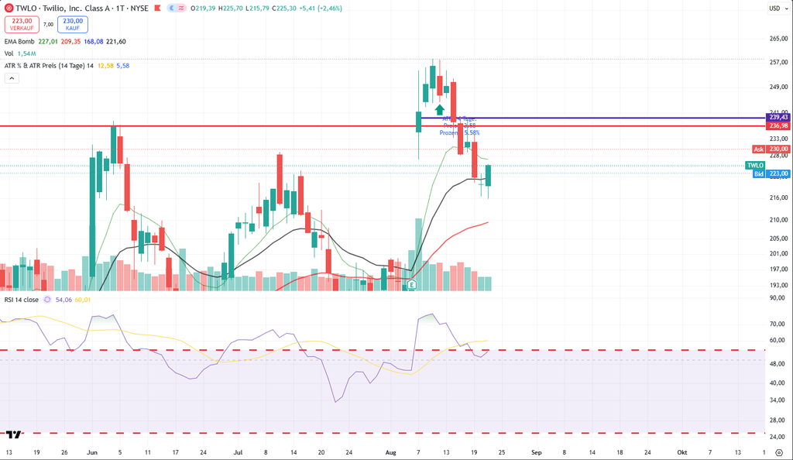The image size is (793, 460).
Task: Click the Bid 223,00 price label
Action: [x=771, y=173]
